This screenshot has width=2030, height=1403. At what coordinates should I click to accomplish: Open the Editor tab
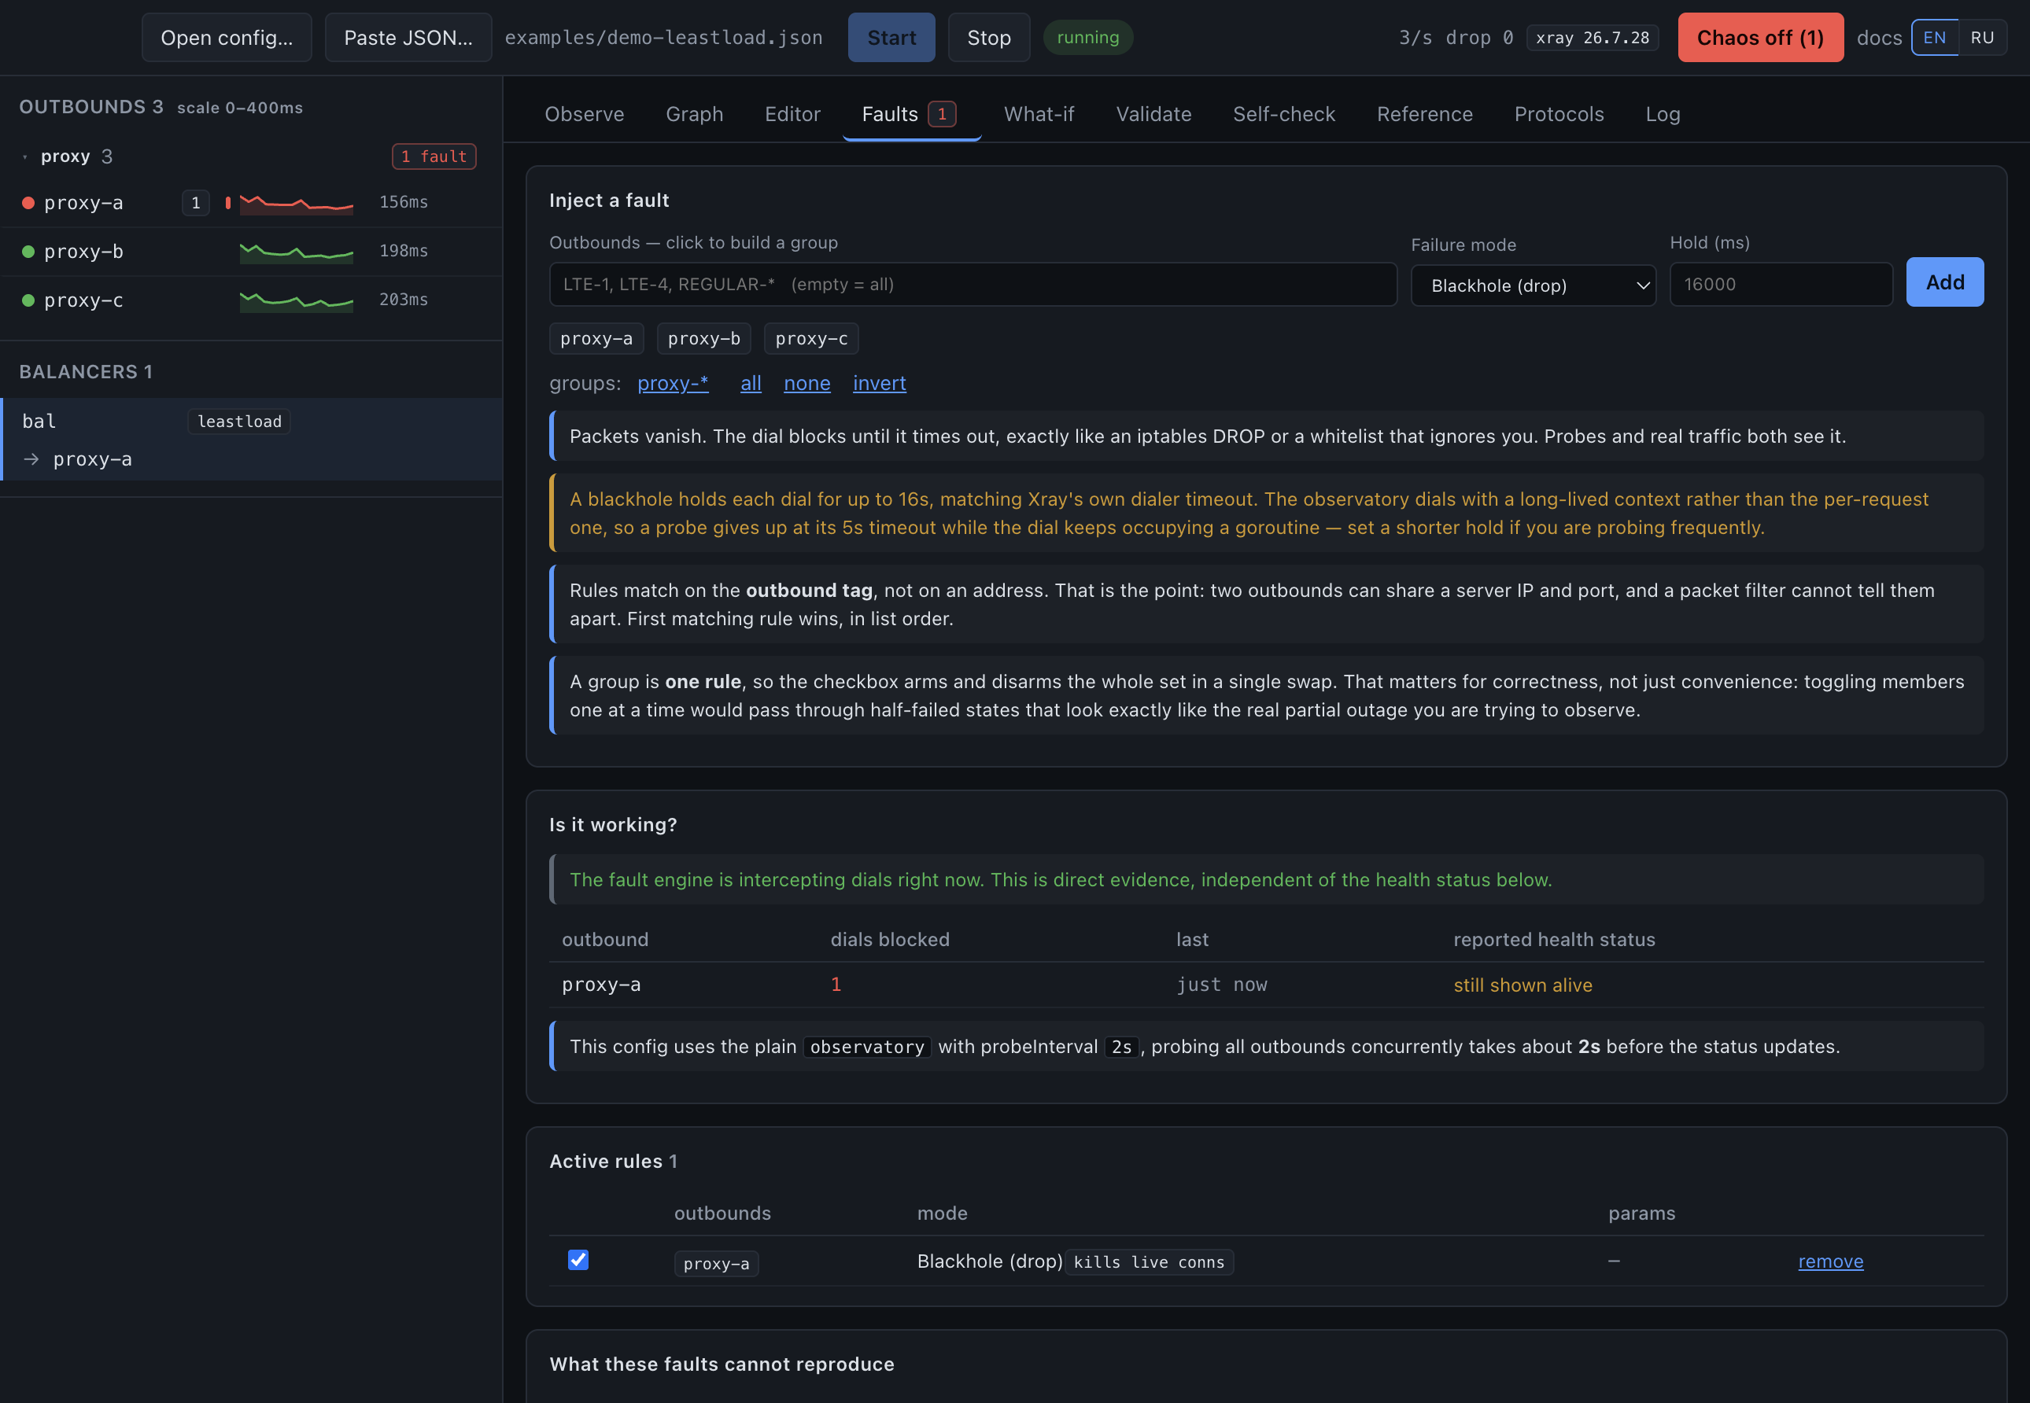(792, 114)
